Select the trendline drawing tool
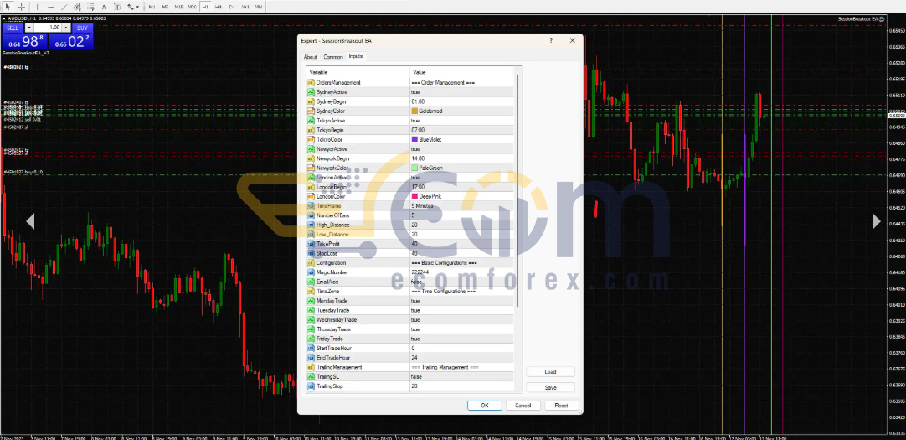The image size is (906, 440). coord(64,7)
